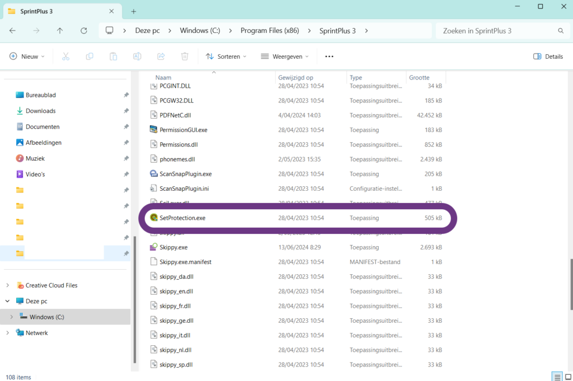573x381 pixels.
Task: Refresh the current folder view
Action: tap(84, 31)
